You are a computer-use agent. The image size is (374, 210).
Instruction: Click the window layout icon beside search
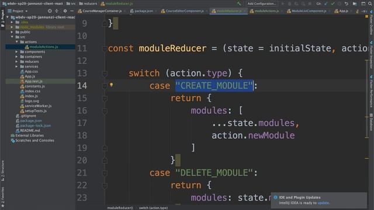363,3
